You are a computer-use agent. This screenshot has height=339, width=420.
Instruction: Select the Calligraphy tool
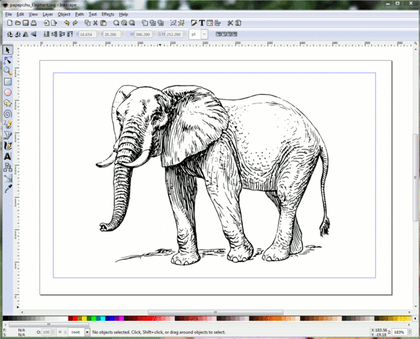click(x=7, y=146)
